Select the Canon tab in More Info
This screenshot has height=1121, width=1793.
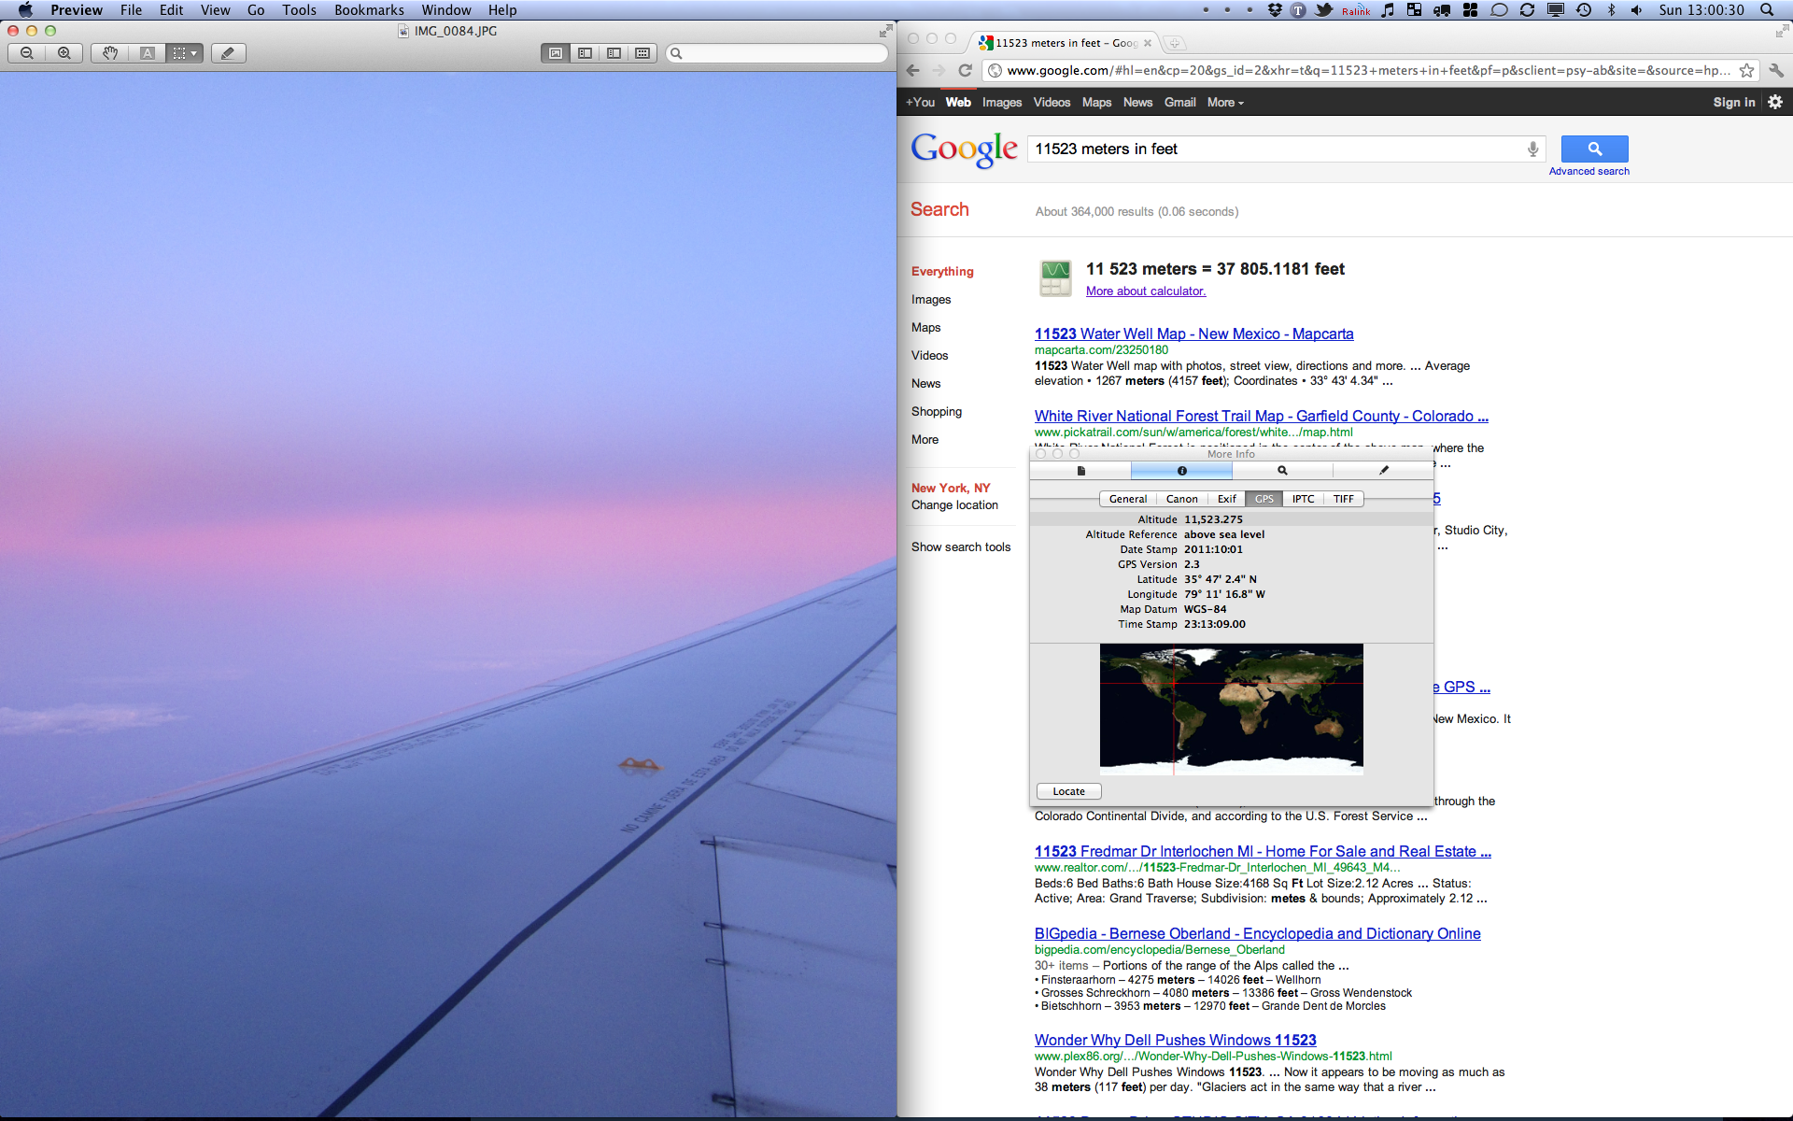[1181, 499]
